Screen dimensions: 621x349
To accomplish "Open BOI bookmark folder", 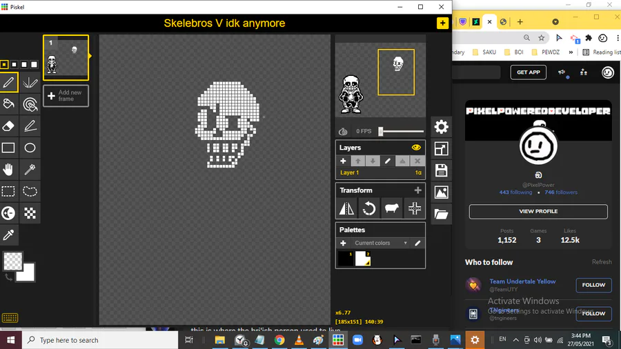I will [x=513, y=52].
